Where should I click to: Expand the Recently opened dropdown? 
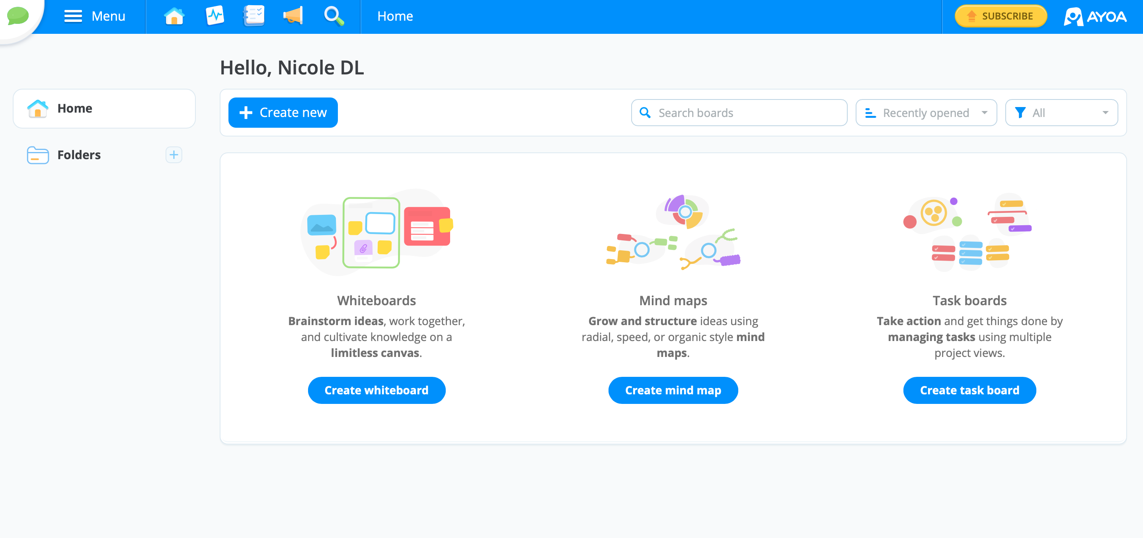926,112
